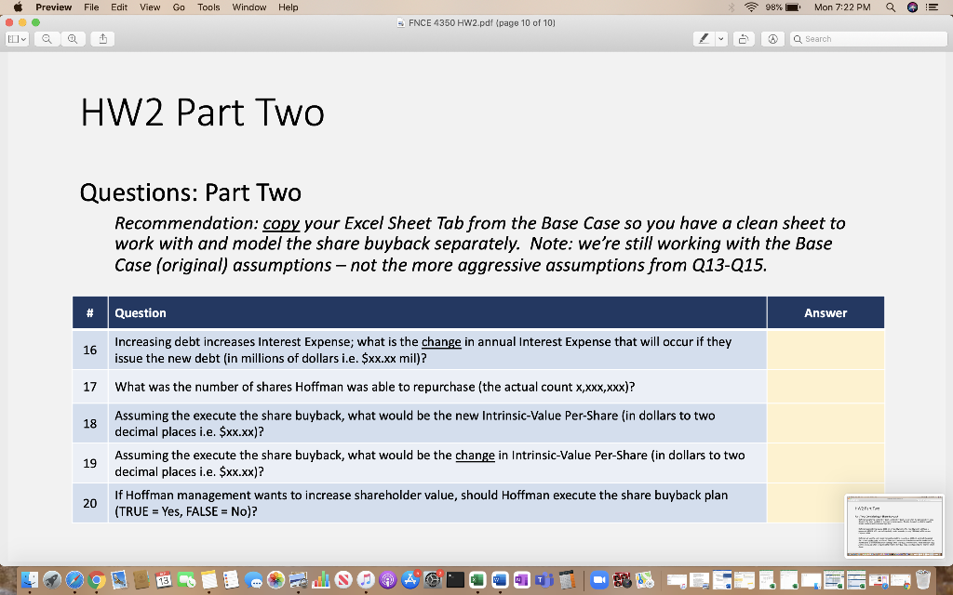Click the Rotate page button

[x=744, y=39]
